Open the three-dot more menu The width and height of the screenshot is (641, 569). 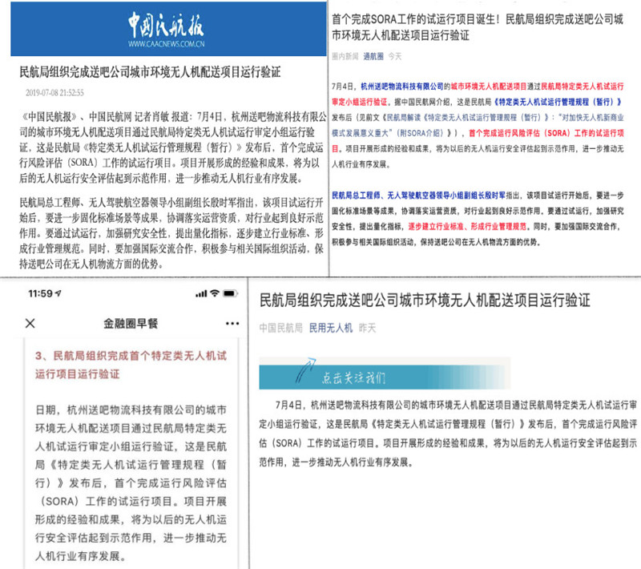click(232, 323)
